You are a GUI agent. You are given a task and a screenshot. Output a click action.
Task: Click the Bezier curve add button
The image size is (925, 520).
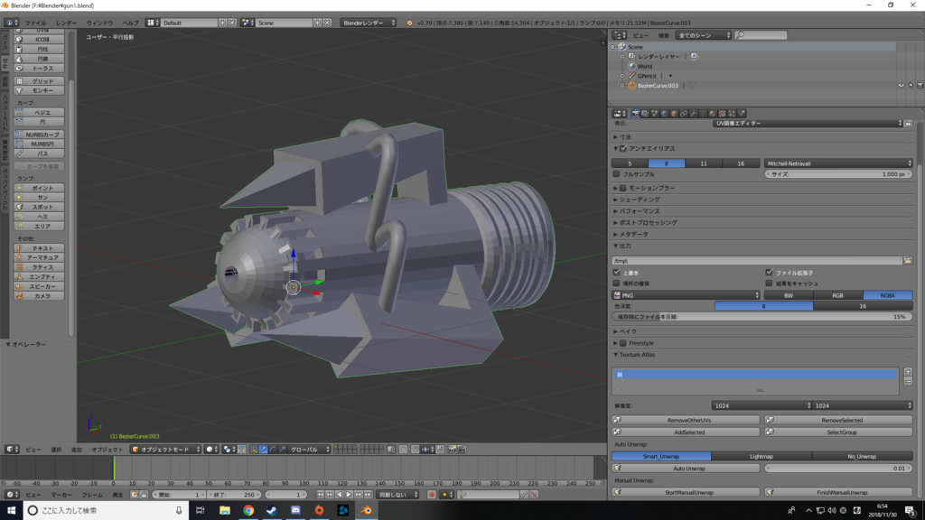pyautogui.click(x=42, y=112)
